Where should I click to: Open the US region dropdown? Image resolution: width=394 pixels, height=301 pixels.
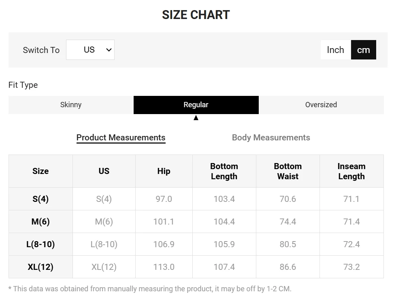pyautogui.click(x=90, y=50)
